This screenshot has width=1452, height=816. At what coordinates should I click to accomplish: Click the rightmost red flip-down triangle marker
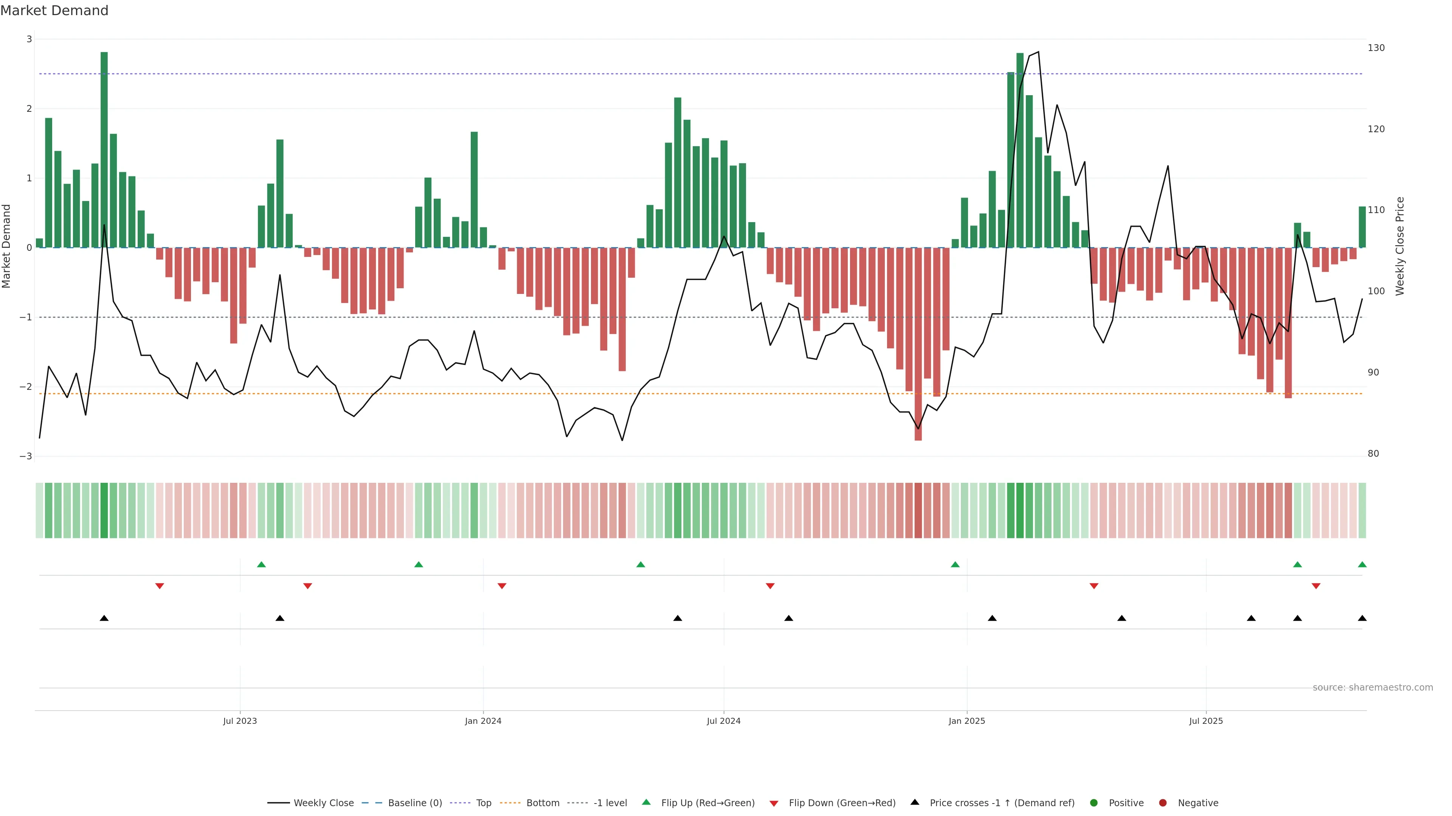1316,586
